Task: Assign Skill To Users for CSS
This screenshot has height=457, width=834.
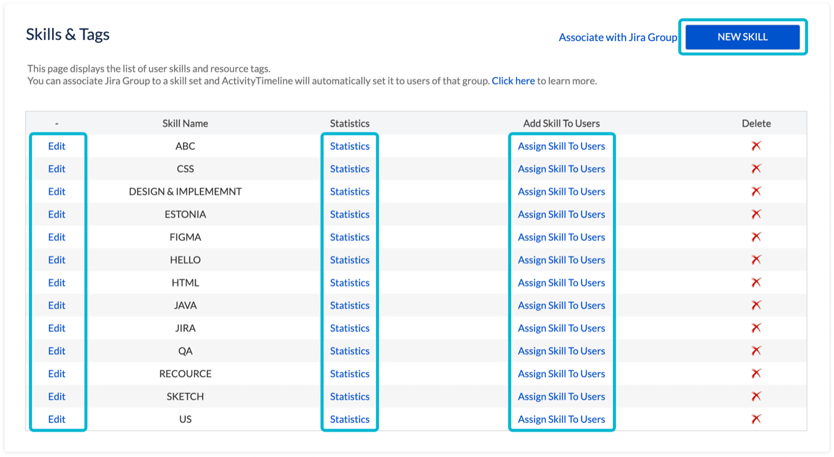Action: click(x=561, y=169)
